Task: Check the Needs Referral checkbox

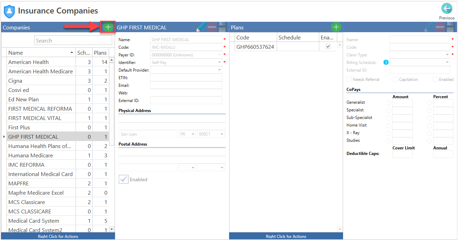Action: 349,79
